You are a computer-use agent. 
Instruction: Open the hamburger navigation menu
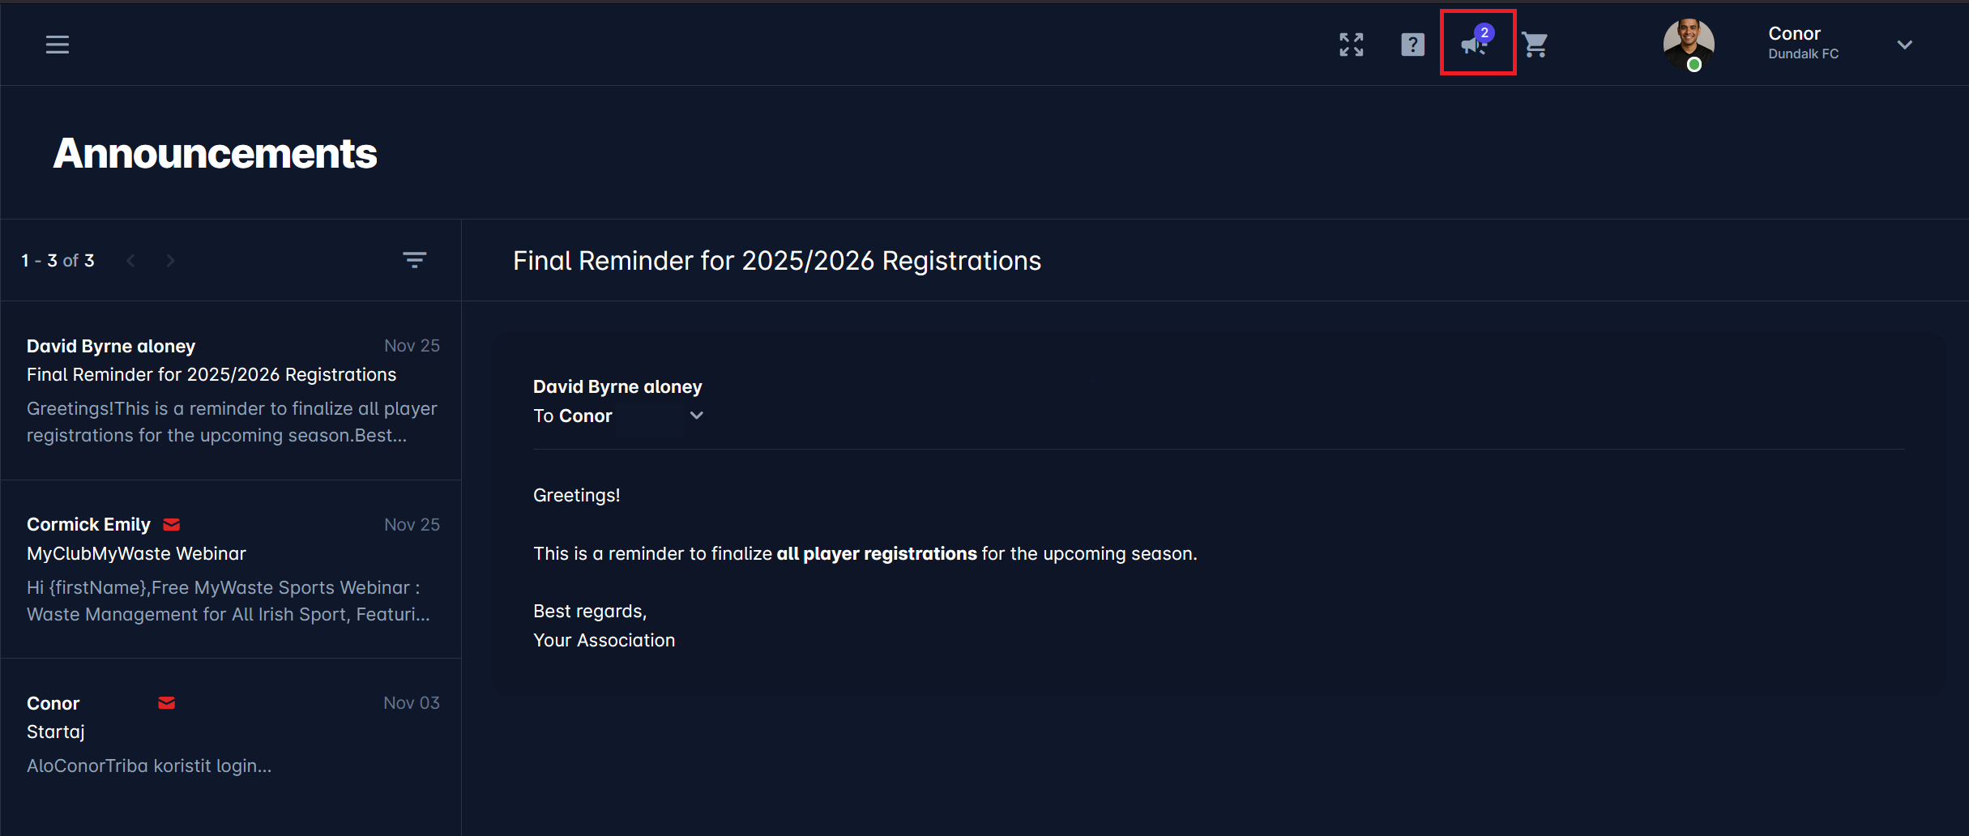point(57,45)
